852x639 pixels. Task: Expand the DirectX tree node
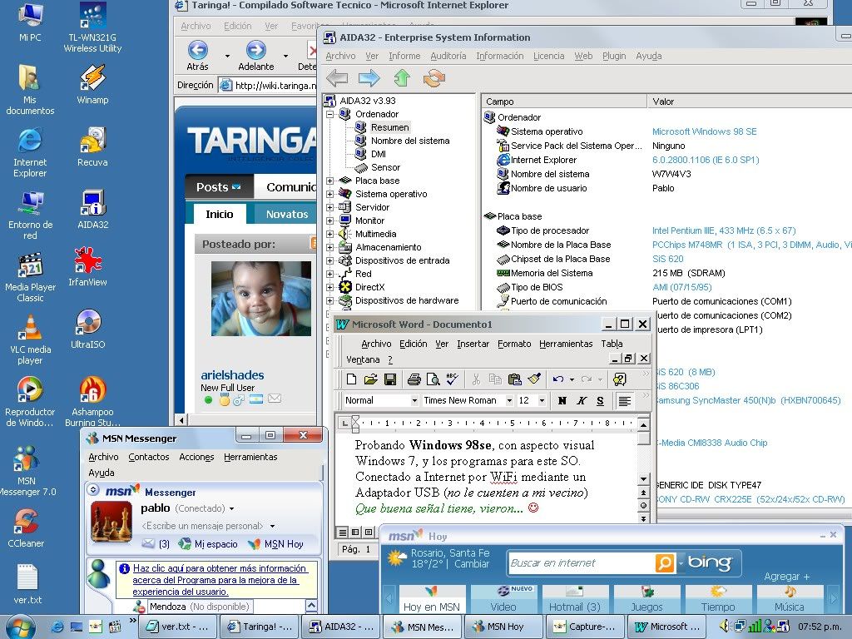tap(329, 287)
